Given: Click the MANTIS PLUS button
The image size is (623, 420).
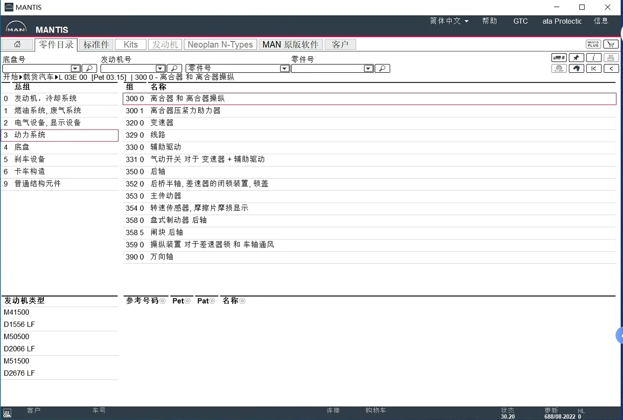Looking at the screenshot, I should (x=594, y=44).
